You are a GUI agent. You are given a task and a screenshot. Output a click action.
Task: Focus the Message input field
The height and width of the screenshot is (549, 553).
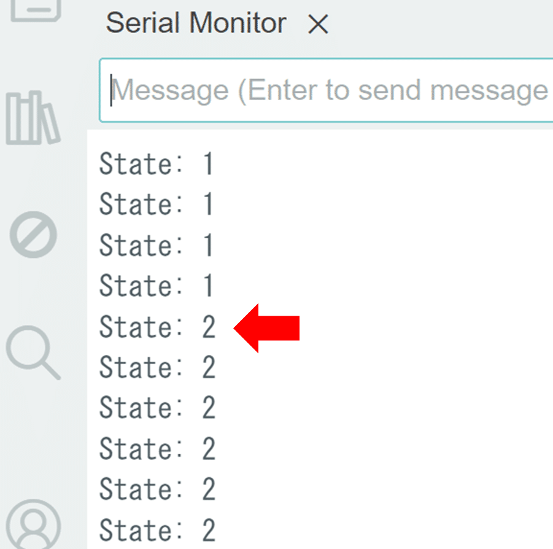pos(327,90)
